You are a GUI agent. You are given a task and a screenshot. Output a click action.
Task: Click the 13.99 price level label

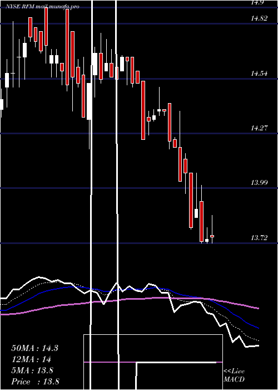pyautogui.click(x=259, y=183)
